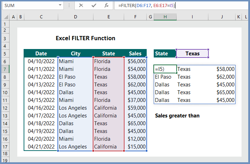The width and height of the screenshot is (250, 164).
Task: Select the Texas criteria cell I5
Action: coord(192,54)
